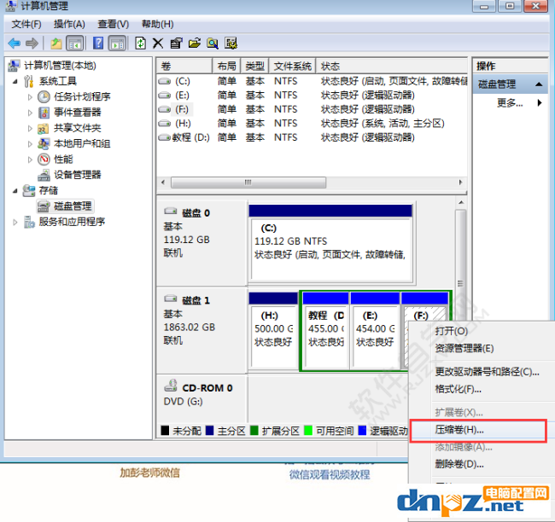Viewport: 555px width, 522px height.
Task: Click the last toolbar settings icon
Action: point(231,43)
